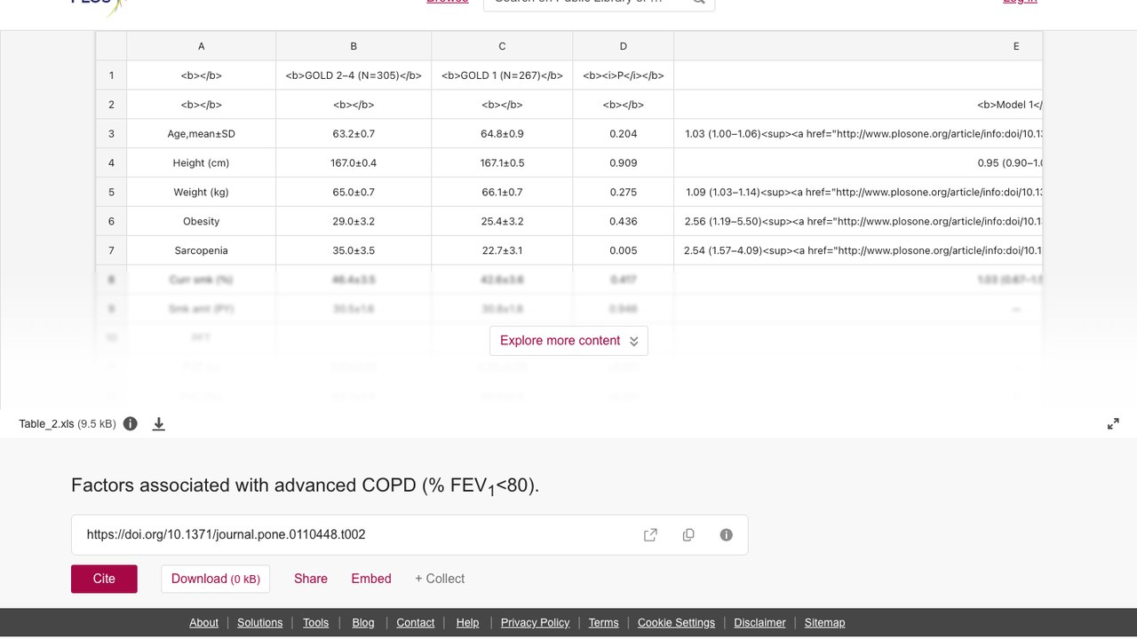Click the file info icon beside Table_2.xls
Viewport: 1137px width, 639px height.
[x=131, y=423]
